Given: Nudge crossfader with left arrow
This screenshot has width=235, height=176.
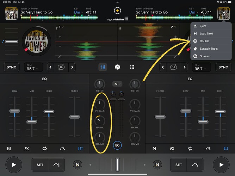Looking at the screenshot, I should [91, 165].
